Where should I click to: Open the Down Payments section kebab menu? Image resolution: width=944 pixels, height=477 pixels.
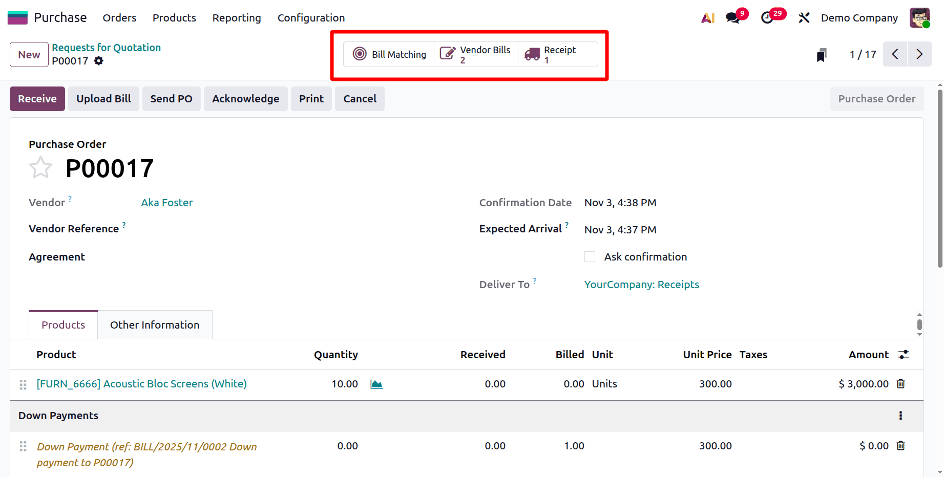pos(901,416)
